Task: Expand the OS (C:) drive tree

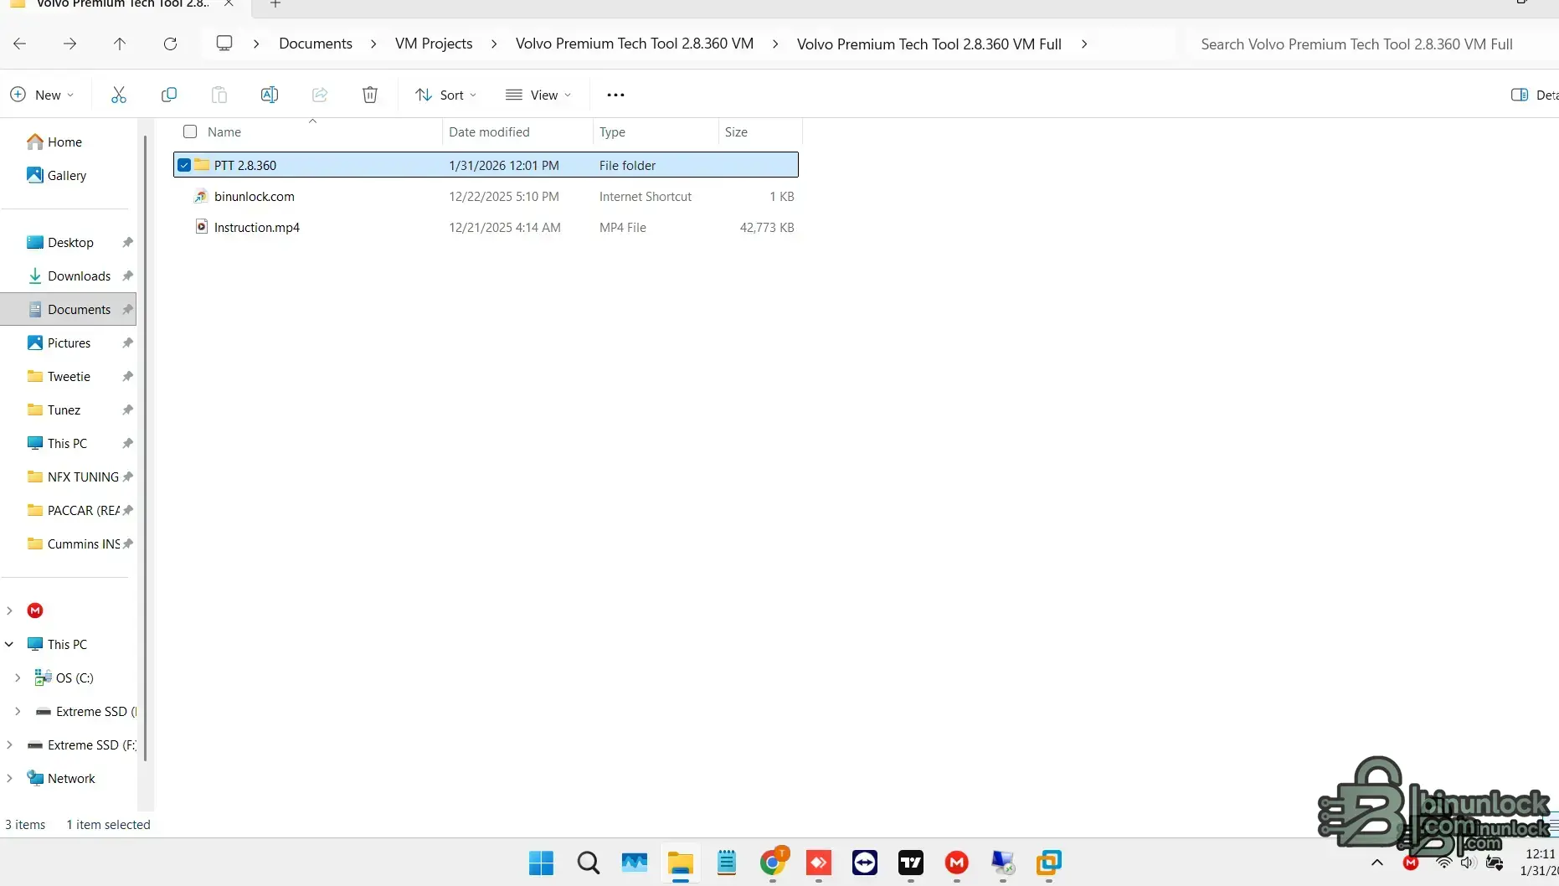Action: click(18, 677)
